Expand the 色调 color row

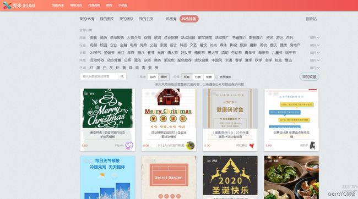coord(314,68)
